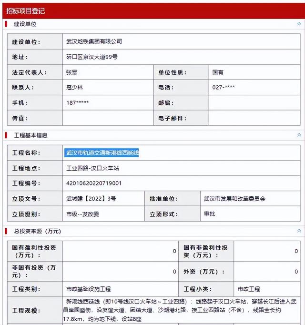Click the 立项级别： field label

26,214
